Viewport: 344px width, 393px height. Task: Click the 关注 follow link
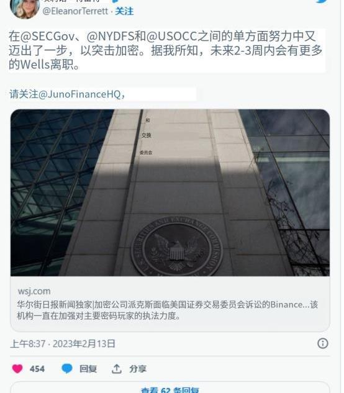tap(124, 11)
